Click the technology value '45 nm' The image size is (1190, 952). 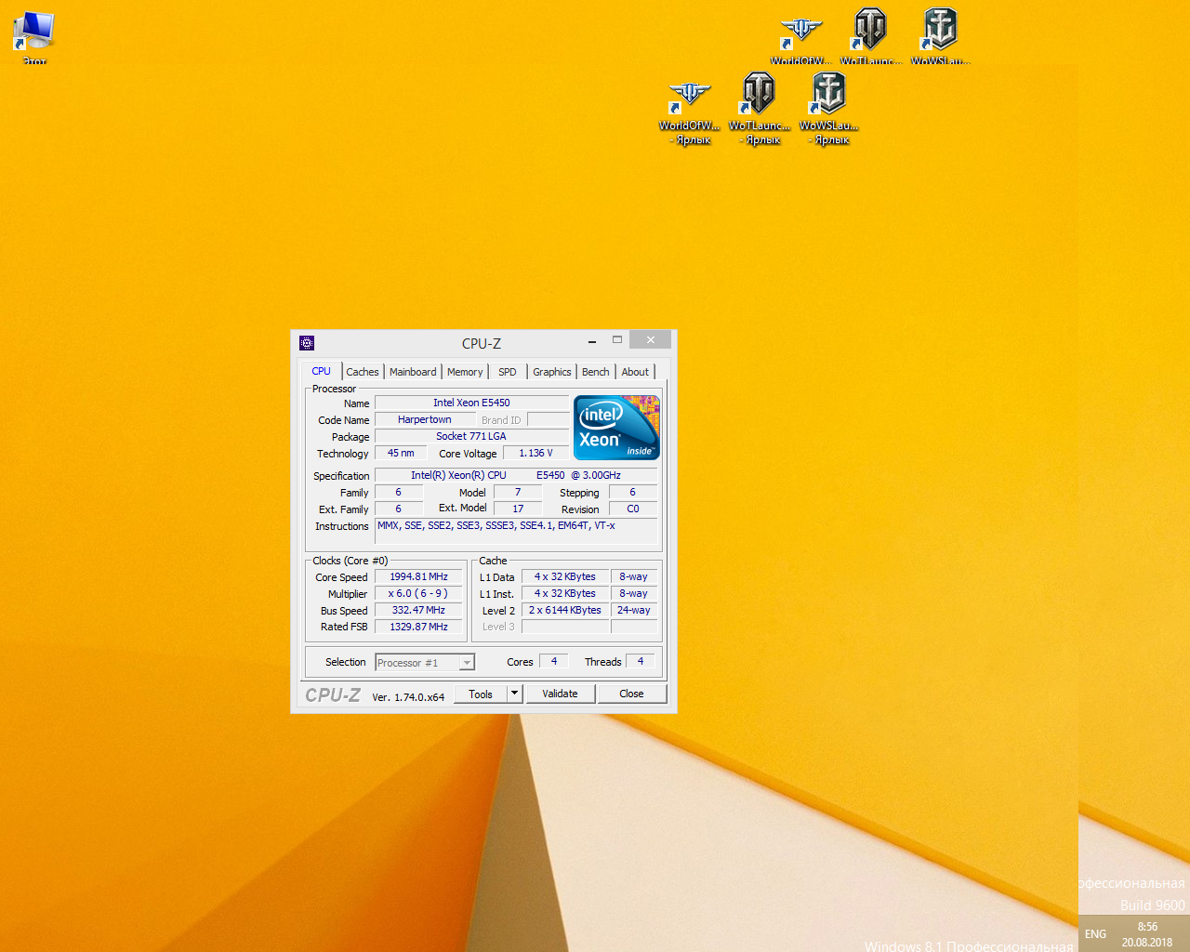coord(401,453)
